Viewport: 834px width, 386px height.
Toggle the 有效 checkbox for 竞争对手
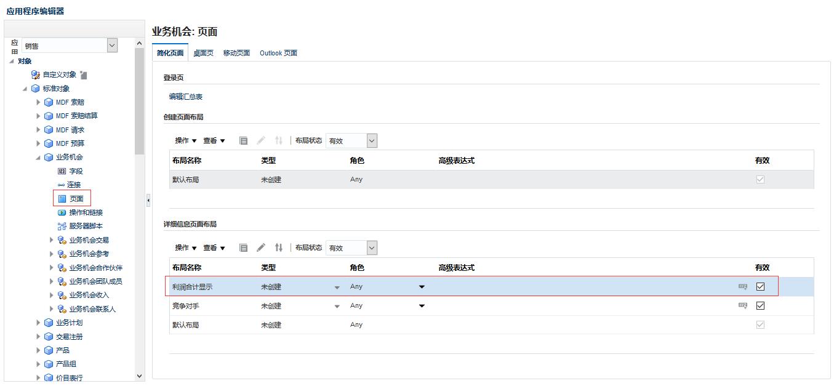click(760, 305)
